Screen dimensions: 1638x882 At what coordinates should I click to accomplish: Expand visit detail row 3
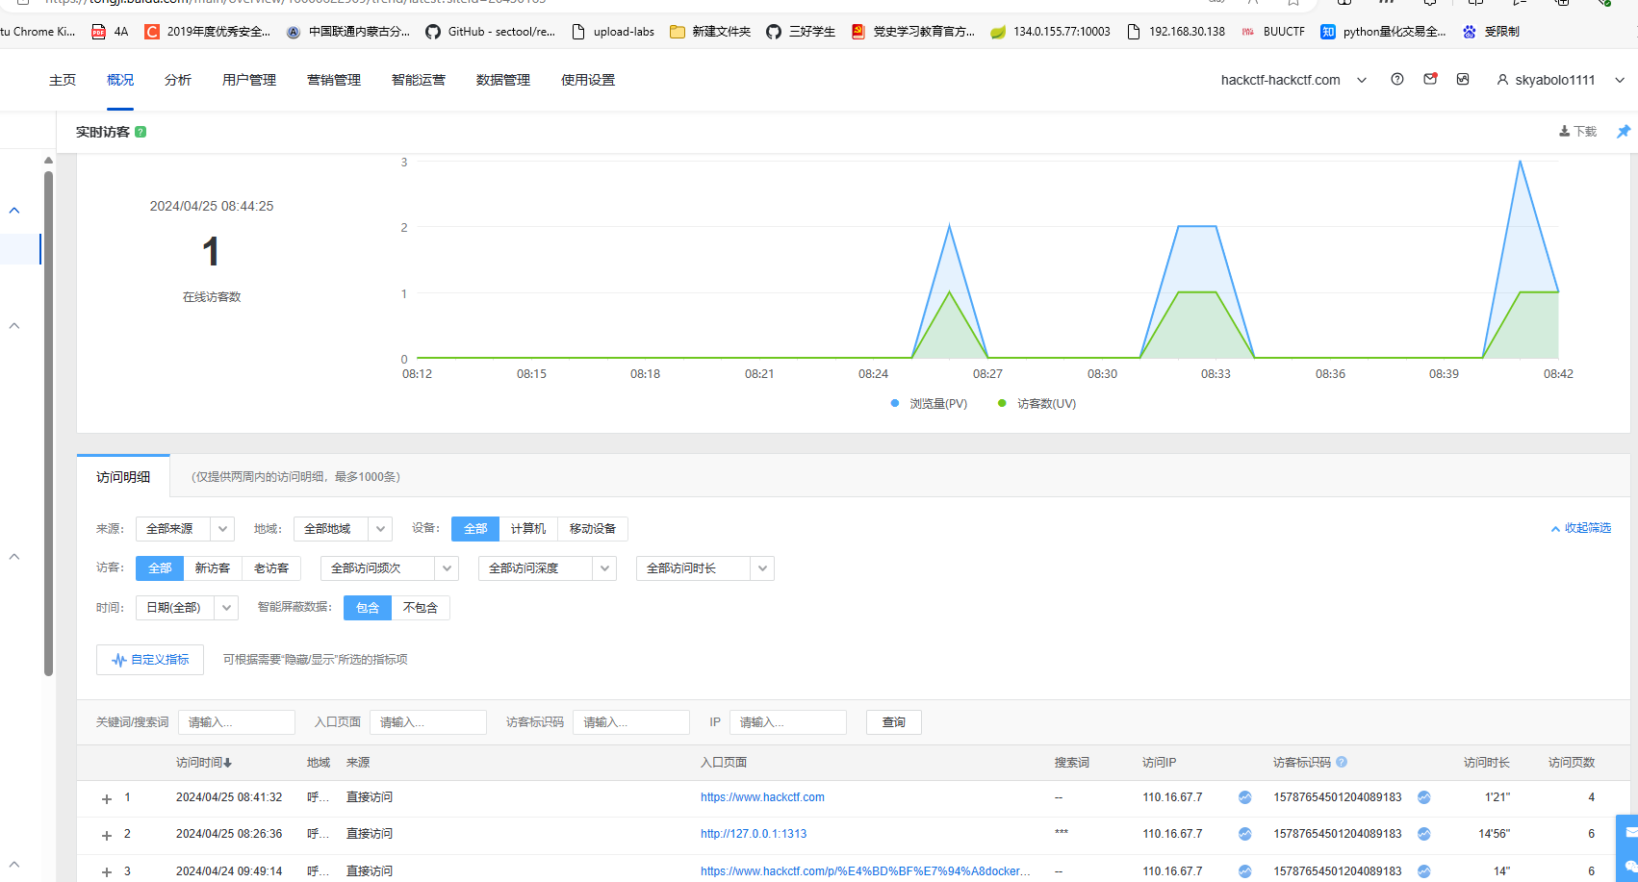(x=107, y=872)
